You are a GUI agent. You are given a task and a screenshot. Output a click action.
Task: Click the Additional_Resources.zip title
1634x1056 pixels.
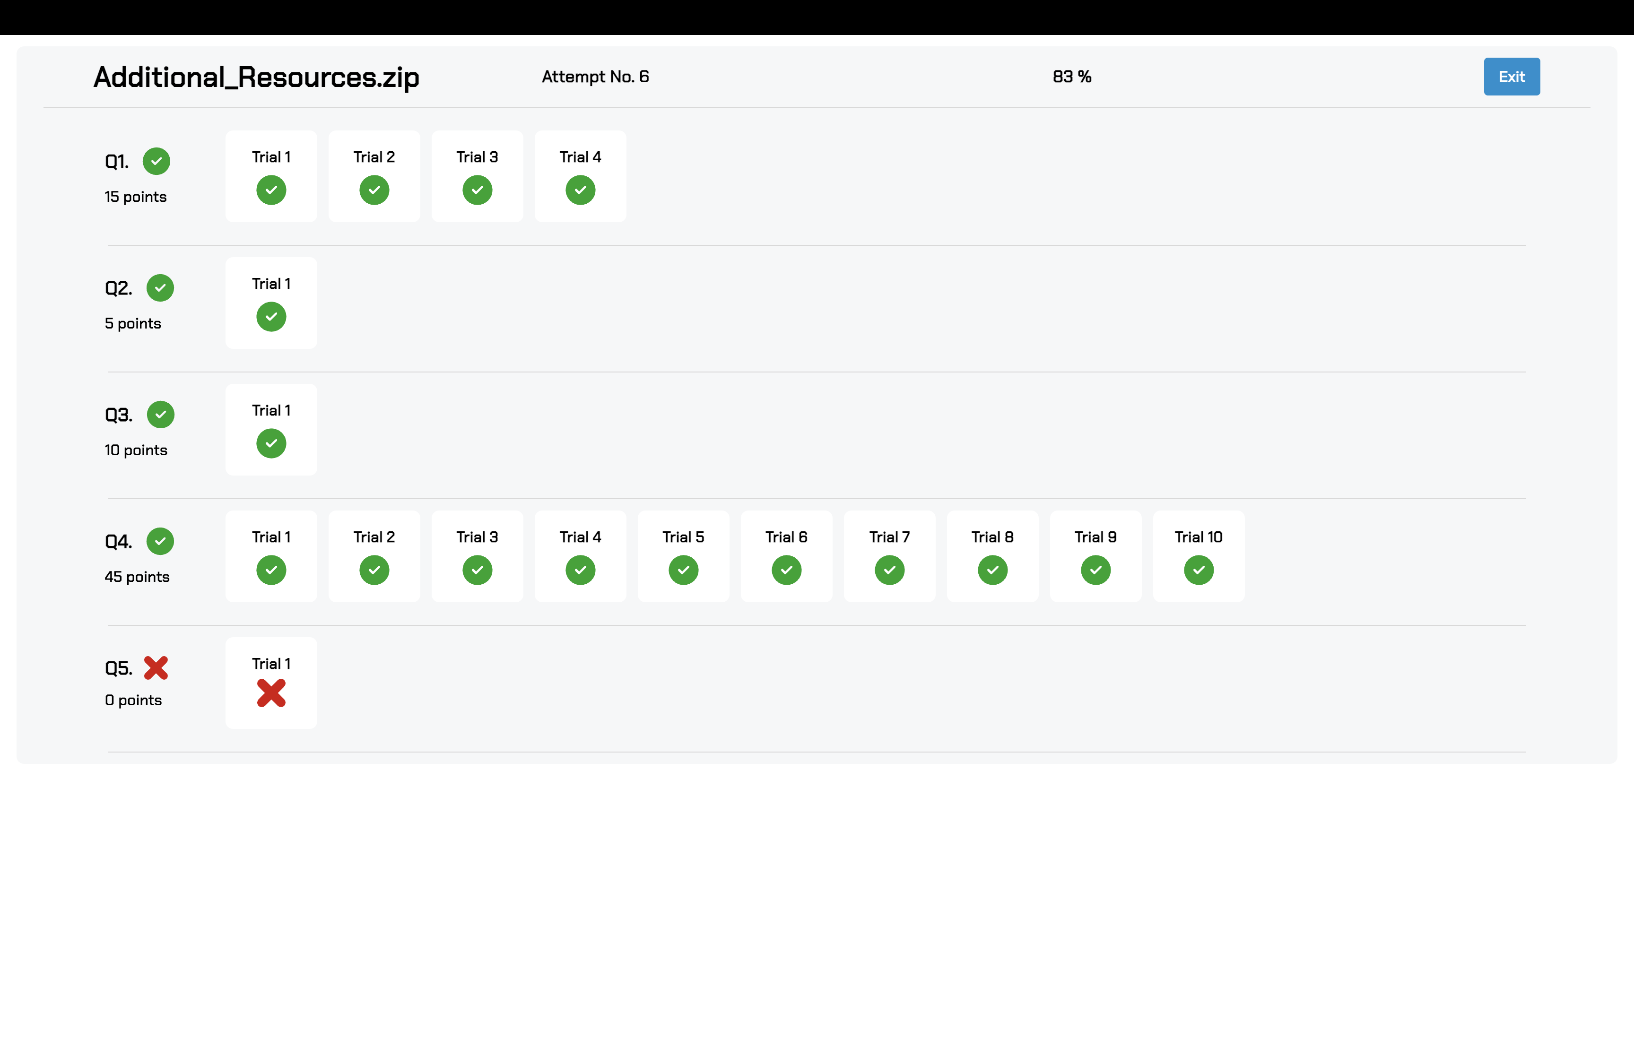tap(256, 77)
